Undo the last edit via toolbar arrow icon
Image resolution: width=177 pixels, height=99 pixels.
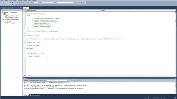(22, 2)
